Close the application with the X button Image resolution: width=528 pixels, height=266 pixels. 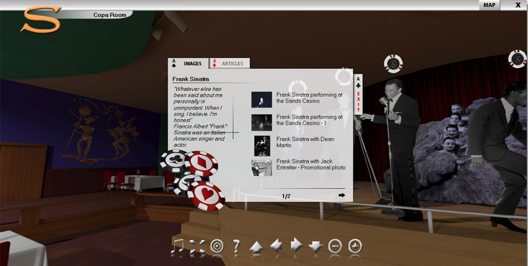(x=518, y=5)
